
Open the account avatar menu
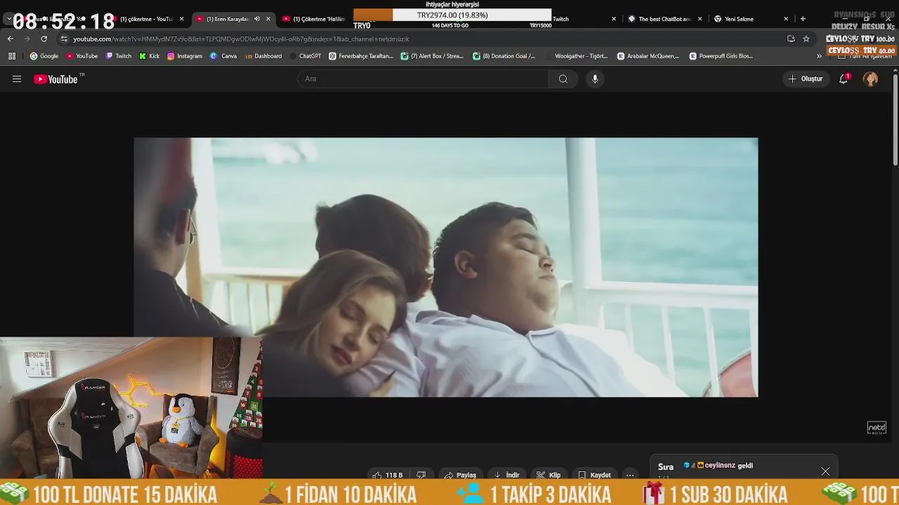870,79
